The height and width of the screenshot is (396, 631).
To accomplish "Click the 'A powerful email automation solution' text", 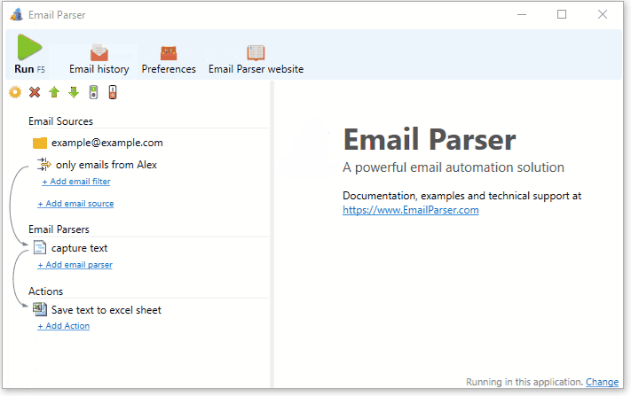I will coord(454,167).
